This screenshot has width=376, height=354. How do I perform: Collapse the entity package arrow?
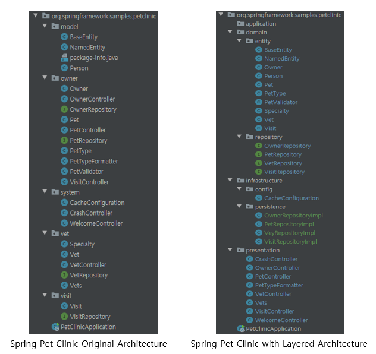point(239,40)
